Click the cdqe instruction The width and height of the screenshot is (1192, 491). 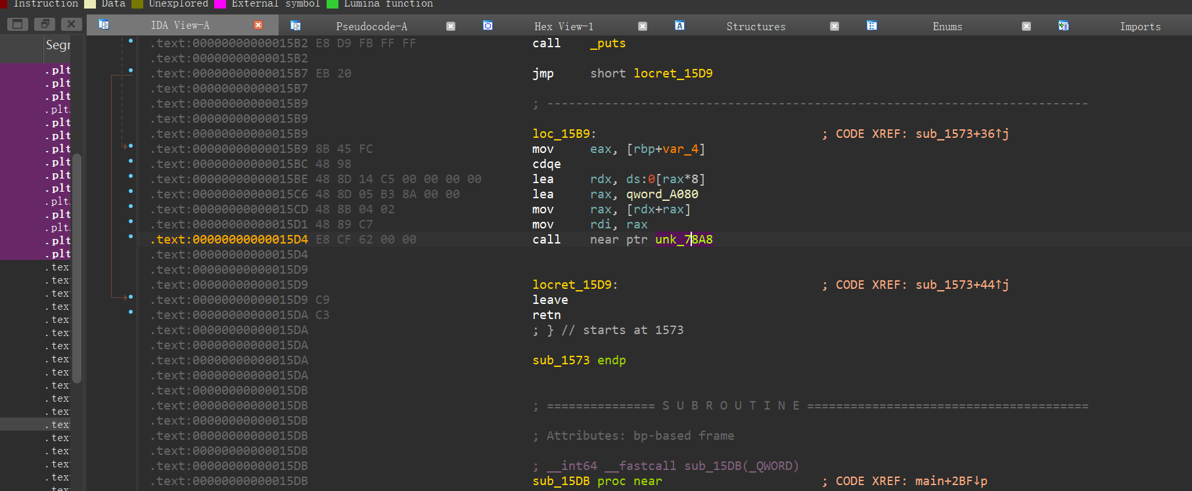tap(547, 164)
